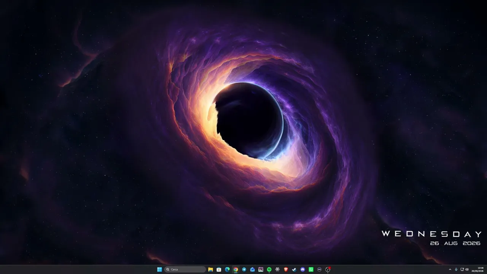Click the microphone tray icon
The height and width of the screenshot is (274, 487).
(456, 269)
